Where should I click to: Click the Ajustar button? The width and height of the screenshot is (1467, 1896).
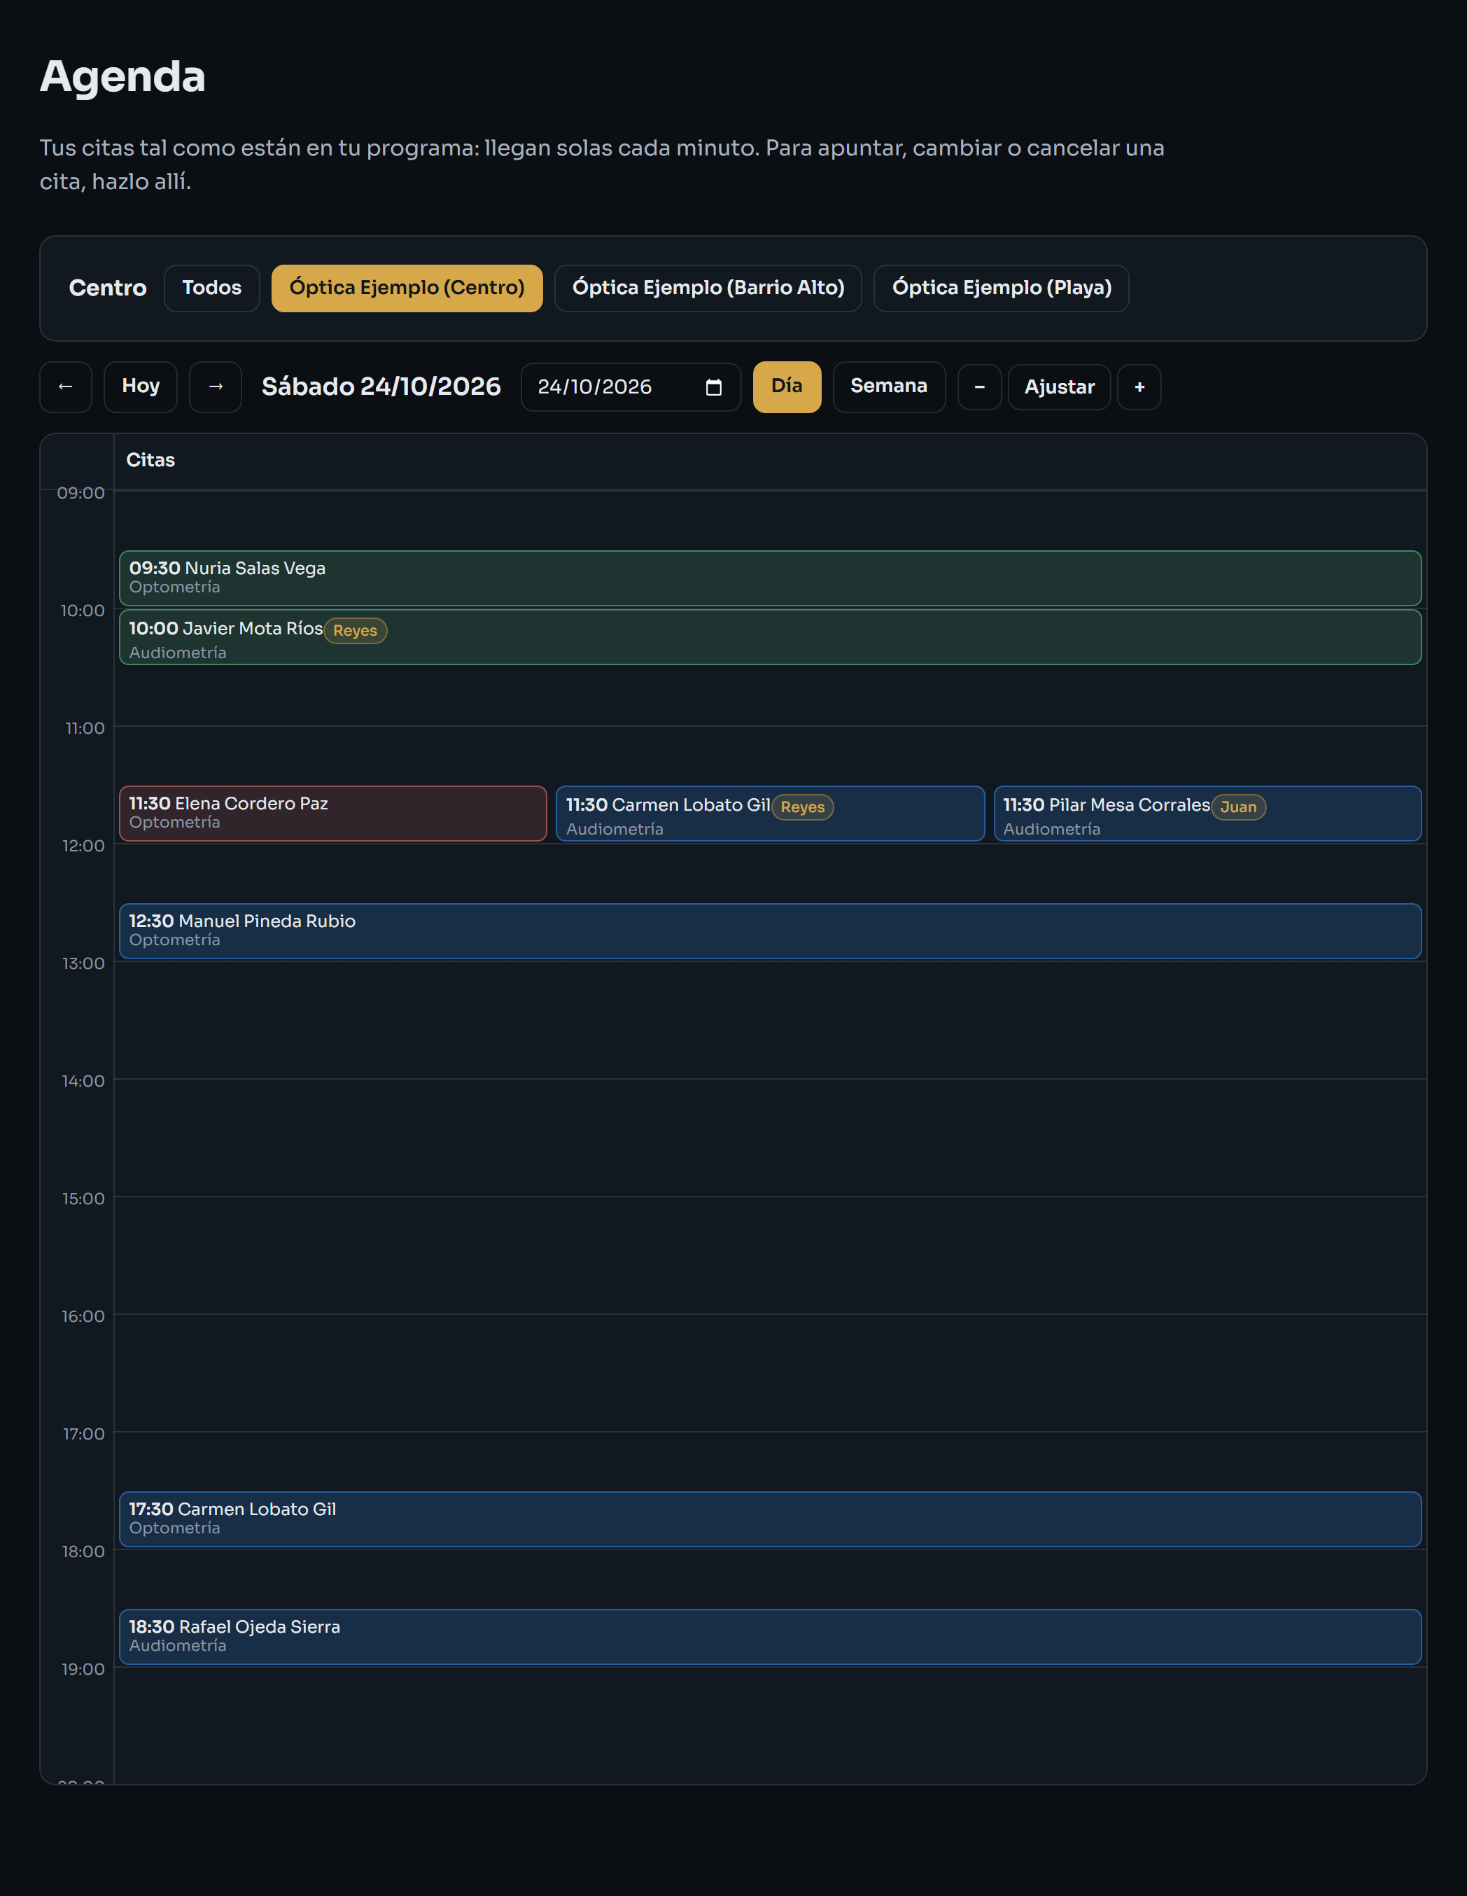pos(1059,387)
